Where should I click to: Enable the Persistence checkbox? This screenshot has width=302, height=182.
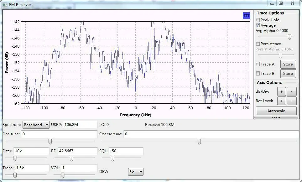(258, 44)
